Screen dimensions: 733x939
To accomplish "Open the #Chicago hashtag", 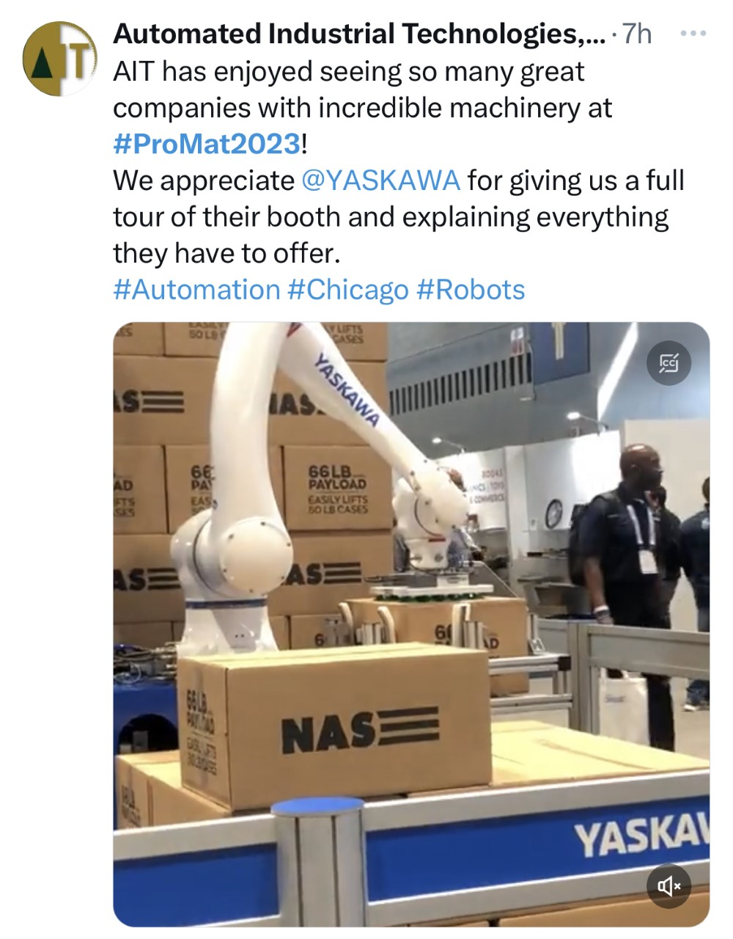I will [348, 290].
